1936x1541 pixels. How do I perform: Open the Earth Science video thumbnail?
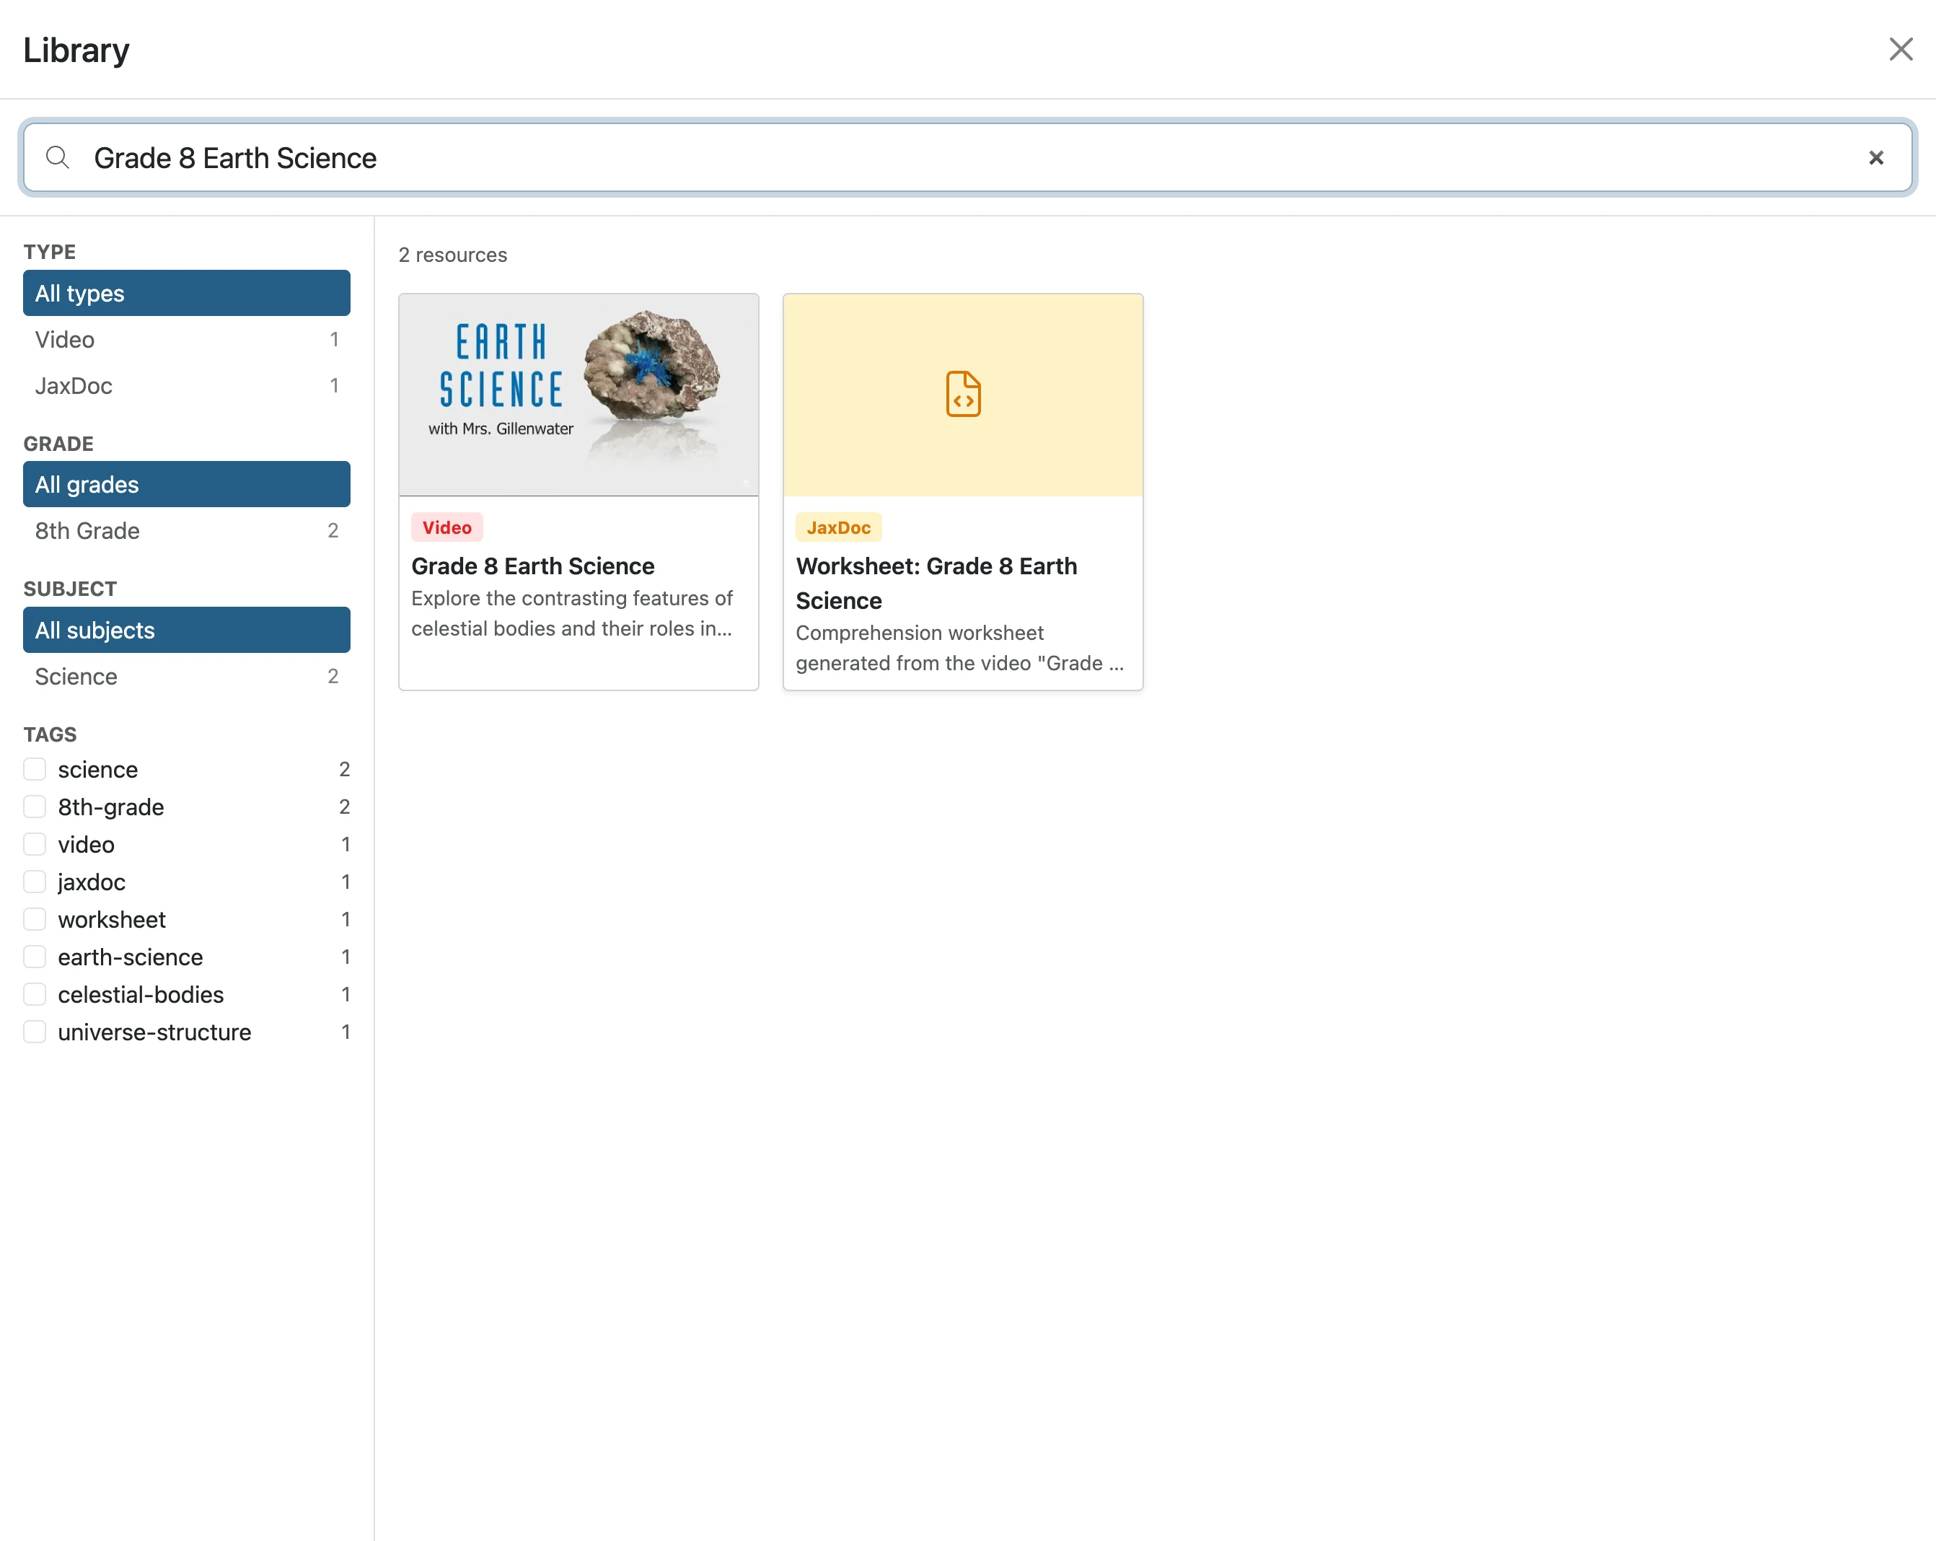point(578,395)
